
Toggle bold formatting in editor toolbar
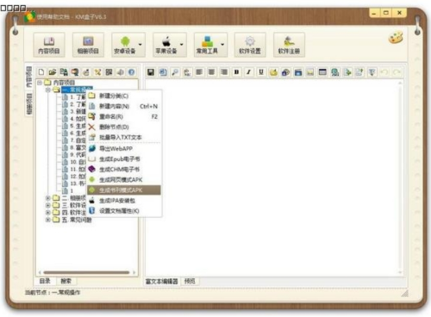point(236,72)
